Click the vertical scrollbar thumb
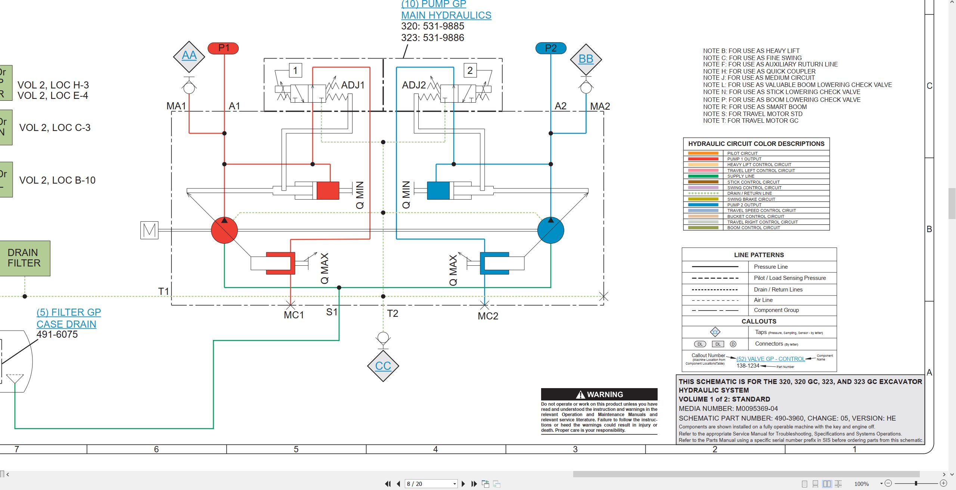This screenshot has height=490, width=956. (952, 203)
